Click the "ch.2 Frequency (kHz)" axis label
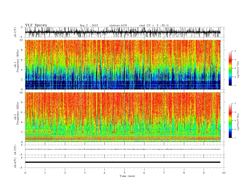The height and width of the screenshot is (194, 252). tap(17, 113)
